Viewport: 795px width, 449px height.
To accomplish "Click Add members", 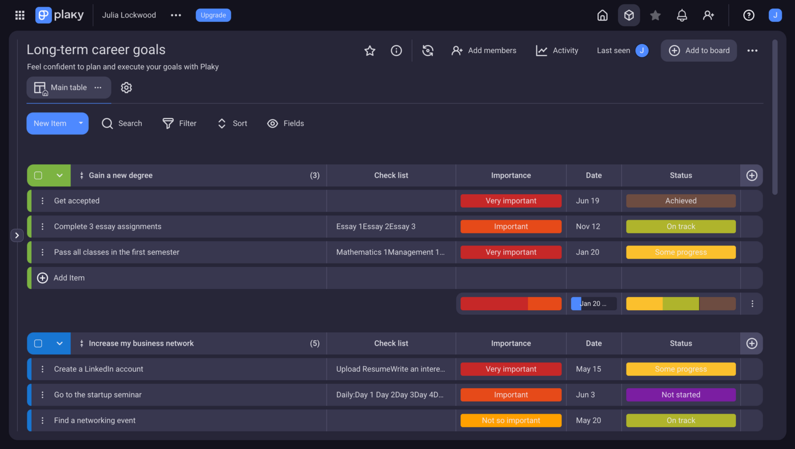I will pos(483,50).
